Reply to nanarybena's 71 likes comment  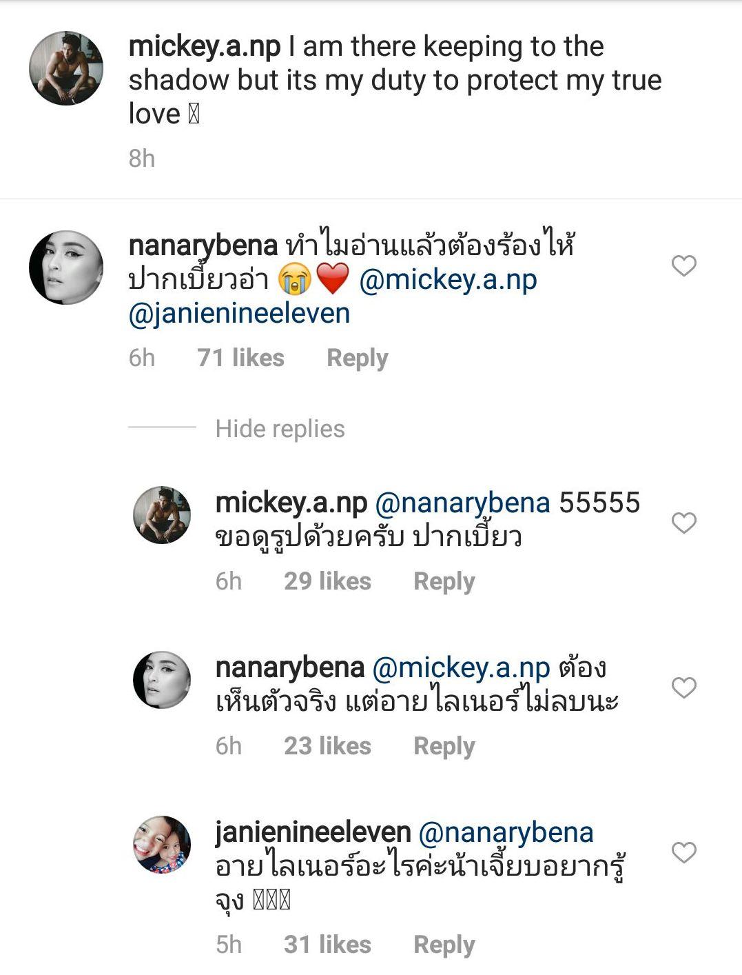tap(357, 358)
